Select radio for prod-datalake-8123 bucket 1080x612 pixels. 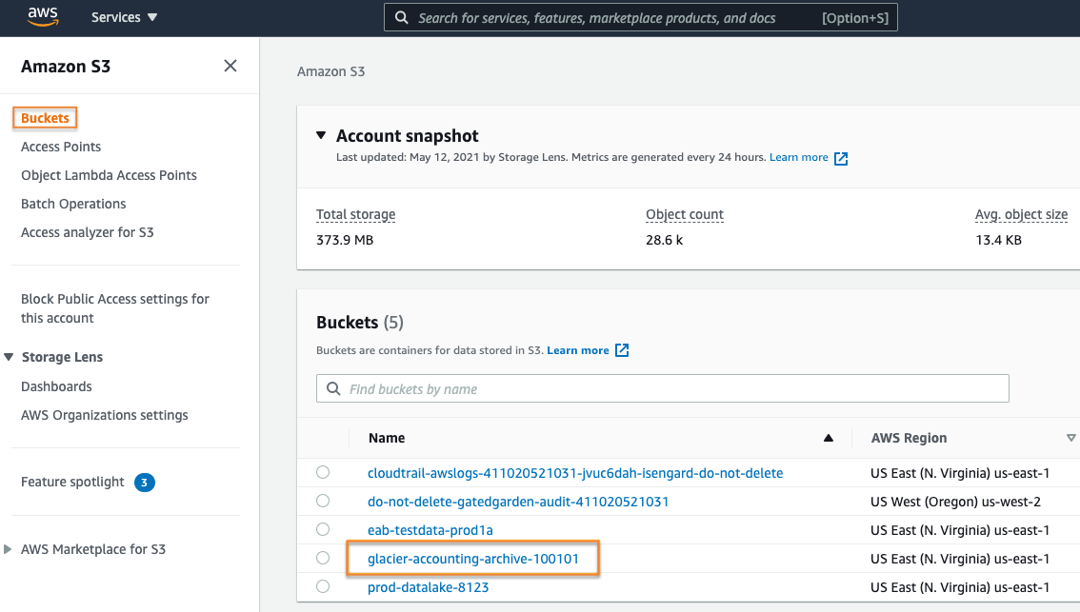tap(323, 586)
